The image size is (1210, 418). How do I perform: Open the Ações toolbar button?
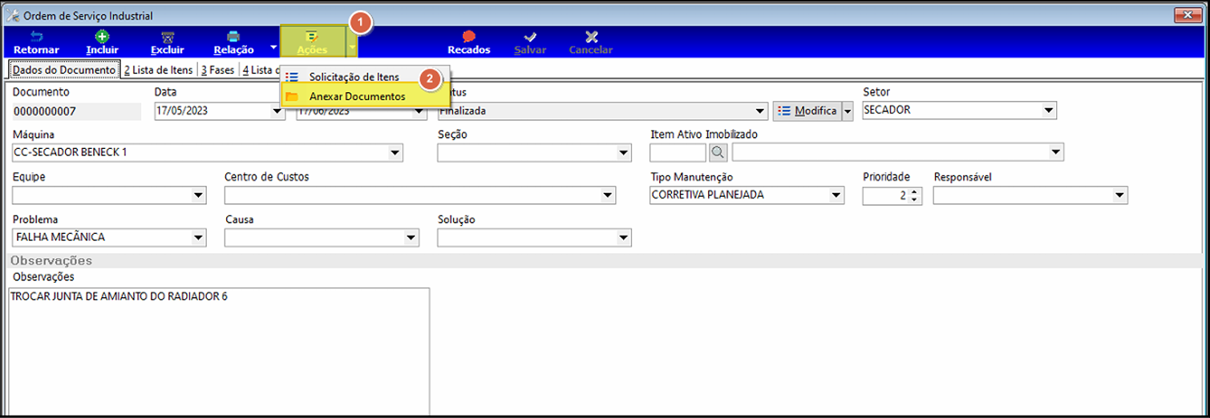coord(312,42)
